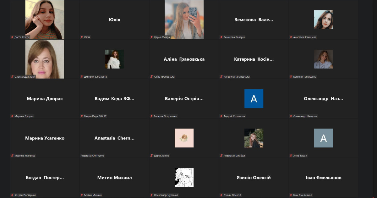Click Анастасія Каніщева's muted microphone icon
377x198 pixels.
click(x=291, y=37)
